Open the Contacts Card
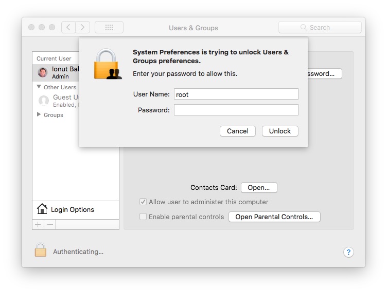This screenshot has width=387, height=293. coord(259,188)
